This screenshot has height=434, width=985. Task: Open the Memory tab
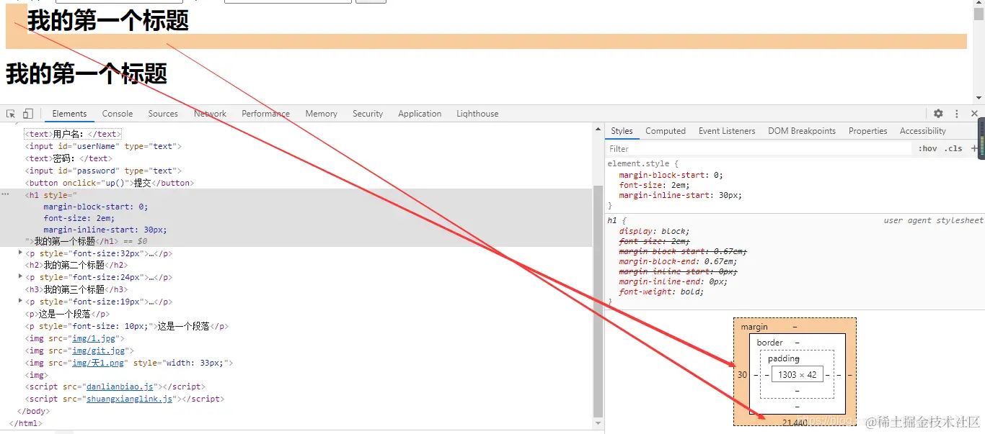point(321,114)
